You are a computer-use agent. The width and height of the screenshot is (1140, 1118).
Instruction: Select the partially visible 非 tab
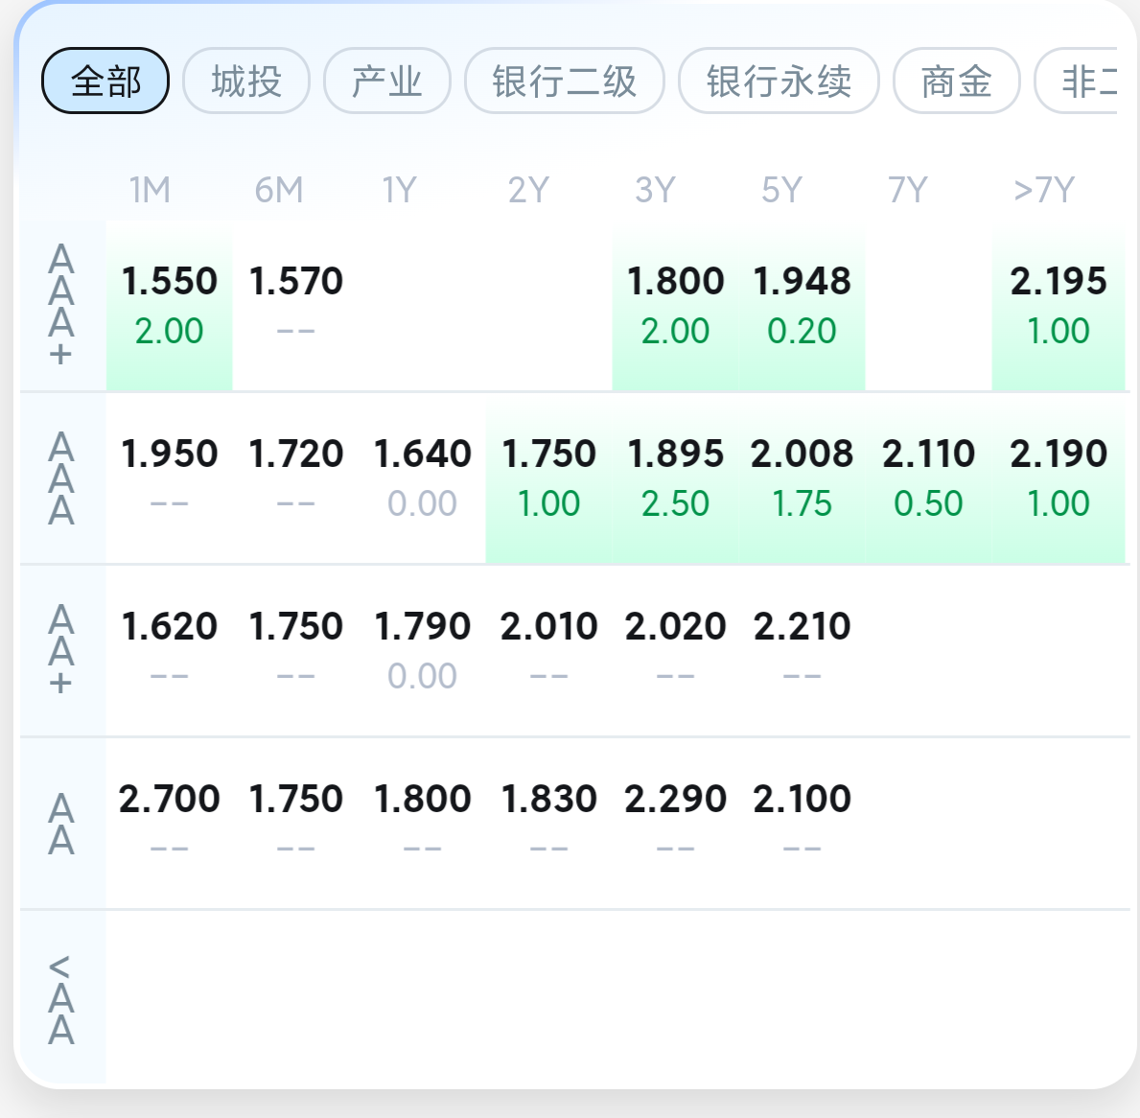coord(1077,81)
